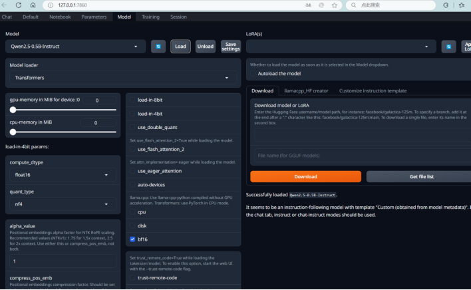Click the Save settings button
The image size is (471, 290).
click(x=231, y=47)
